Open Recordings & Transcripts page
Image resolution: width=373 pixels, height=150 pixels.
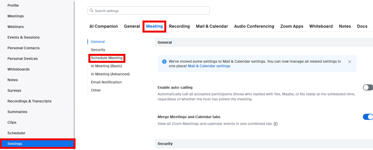[30, 101]
